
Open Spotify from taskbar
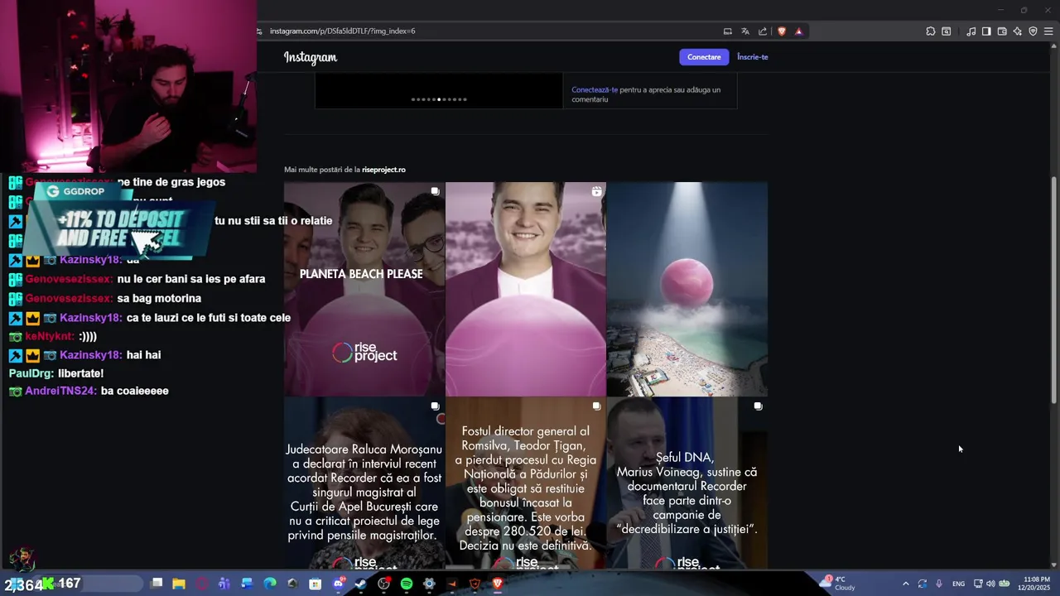click(x=407, y=584)
